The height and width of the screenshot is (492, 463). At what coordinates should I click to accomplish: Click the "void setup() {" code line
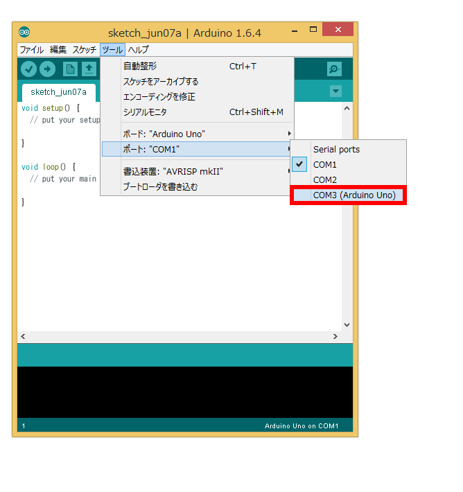pos(51,108)
